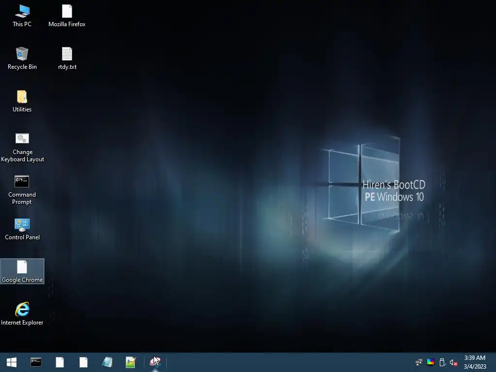This screenshot has height=372, width=496.
Task: Select the This PC desktop icon
Action: (22, 16)
